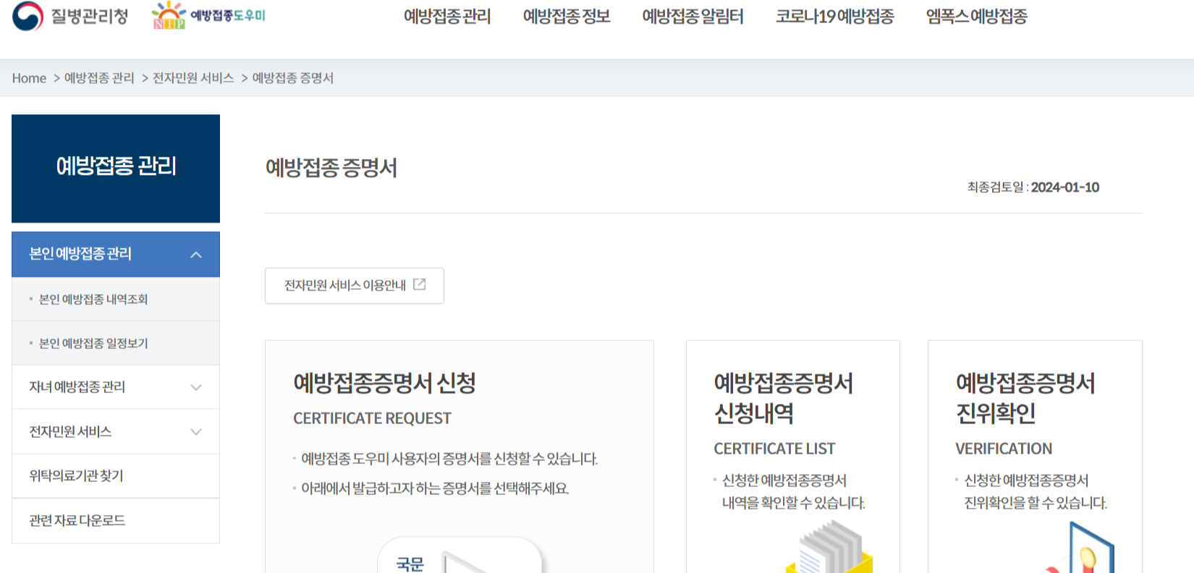
Task: Click the 국문 certificate option
Action: [459, 556]
